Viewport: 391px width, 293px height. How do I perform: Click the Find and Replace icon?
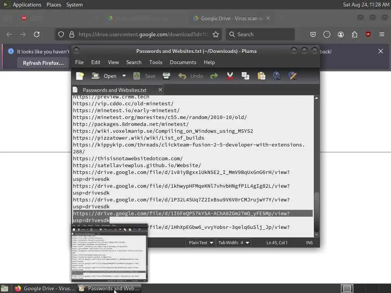(292, 76)
